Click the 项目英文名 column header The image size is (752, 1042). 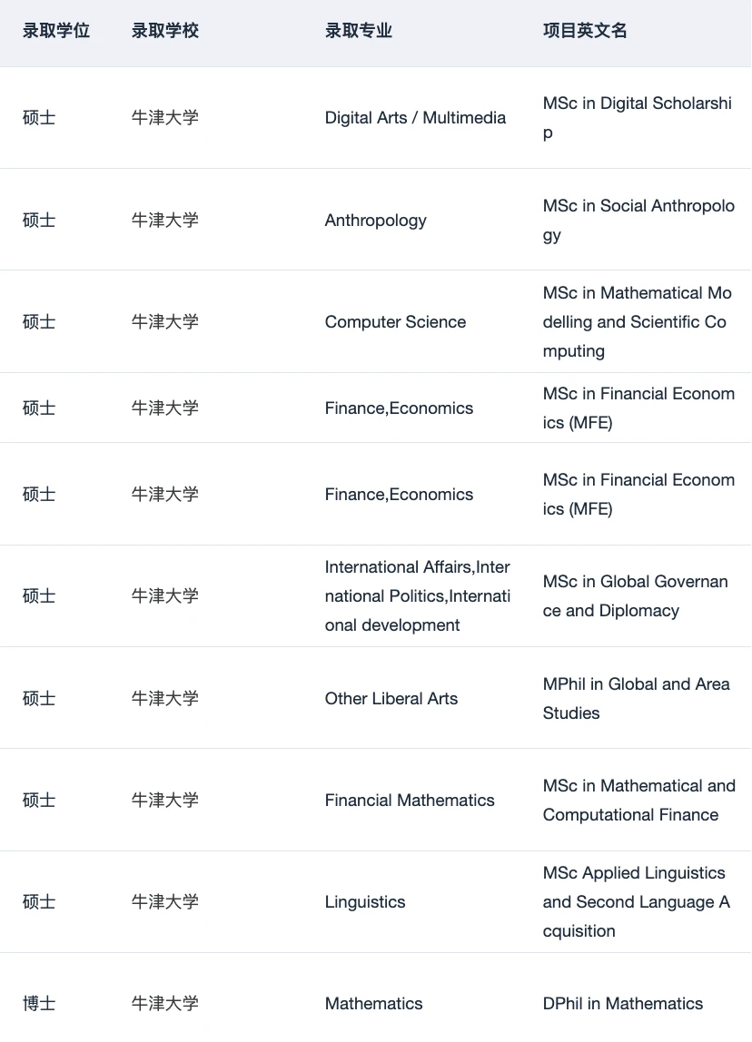click(x=585, y=31)
